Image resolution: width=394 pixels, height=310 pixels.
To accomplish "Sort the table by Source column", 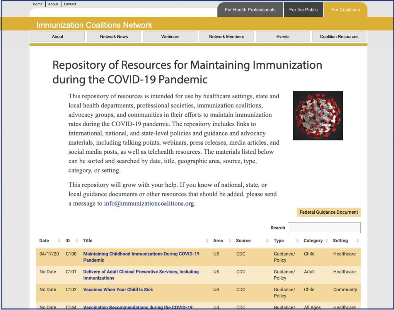I will point(243,241).
